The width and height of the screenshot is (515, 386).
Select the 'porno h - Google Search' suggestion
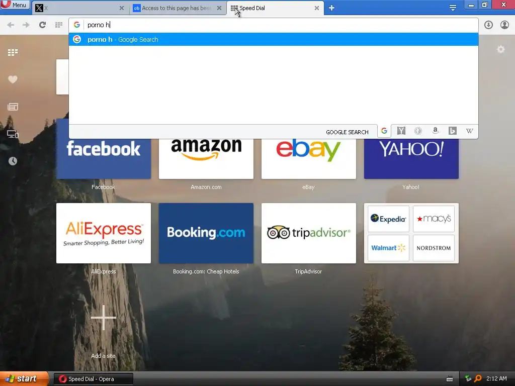click(273, 39)
